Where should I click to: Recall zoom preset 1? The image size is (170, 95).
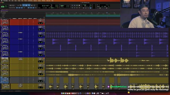point(10,8)
